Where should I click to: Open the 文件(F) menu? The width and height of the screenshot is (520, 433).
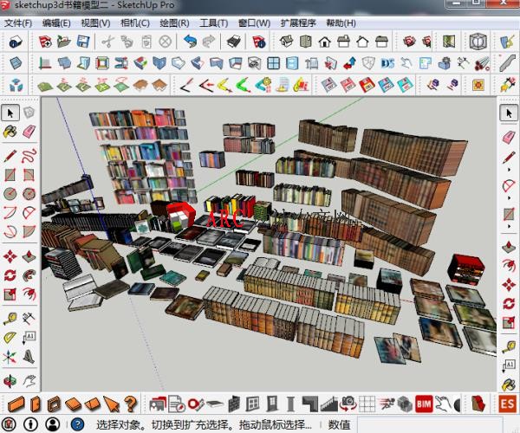pyautogui.click(x=18, y=23)
